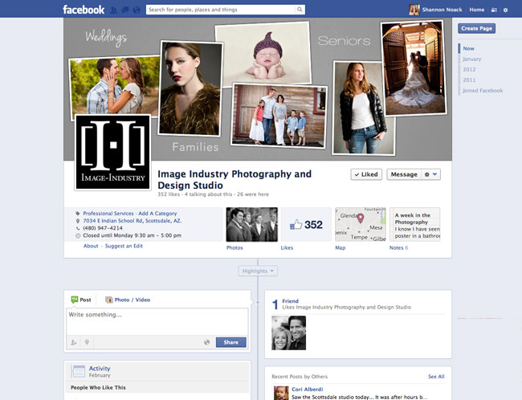Viewport: 522px width, 400px height.
Task: Open Cori Alberdi profile link
Action: click(x=308, y=390)
